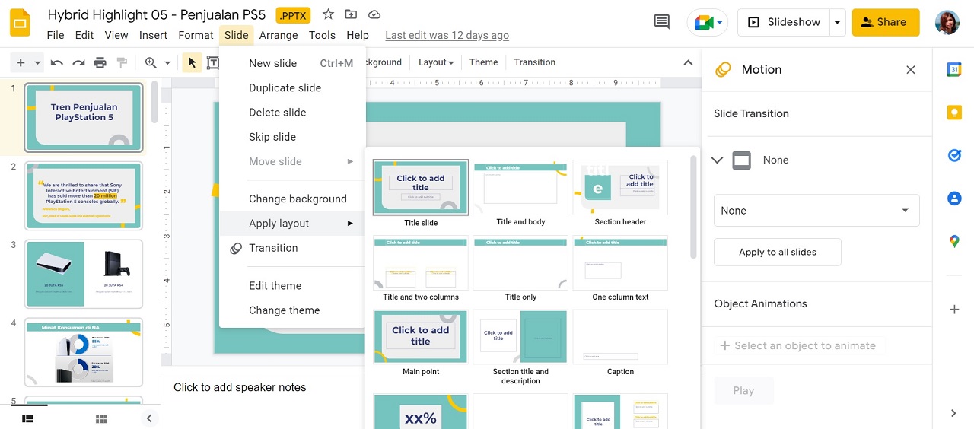
Task: Star this presentation
Action: [328, 14]
